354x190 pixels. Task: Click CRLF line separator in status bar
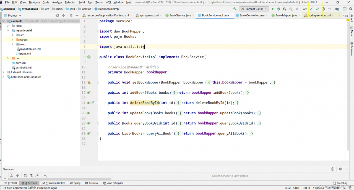[296, 188]
